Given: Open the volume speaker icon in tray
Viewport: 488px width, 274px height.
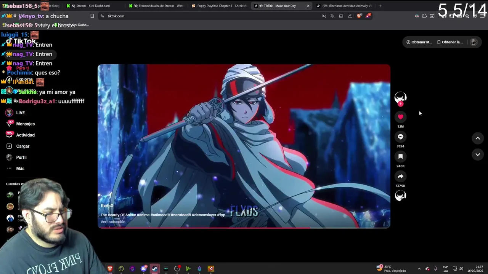Looking at the screenshot, I should pos(461,269).
